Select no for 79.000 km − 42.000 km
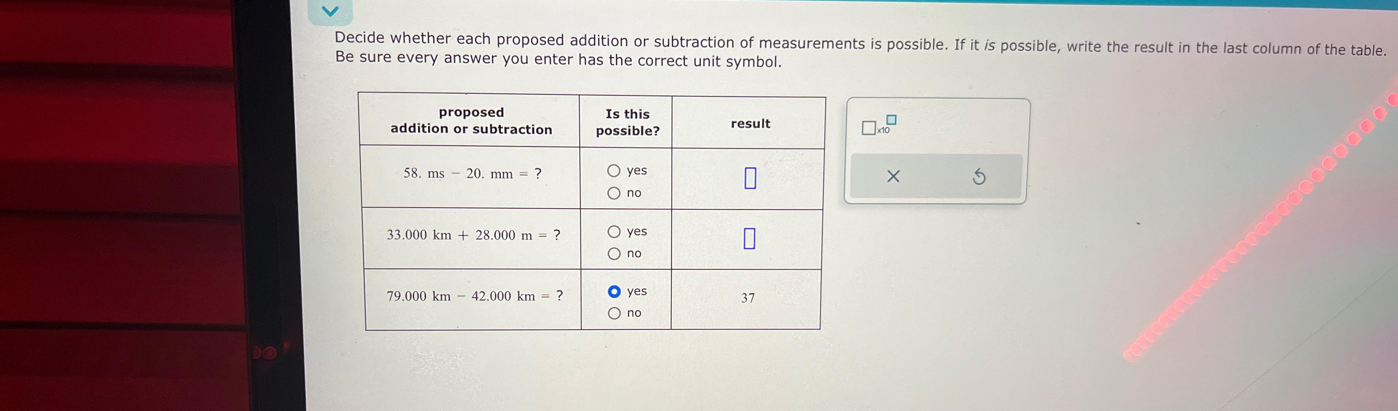The height and width of the screenshot is (411, 1398). click(614, 313)
